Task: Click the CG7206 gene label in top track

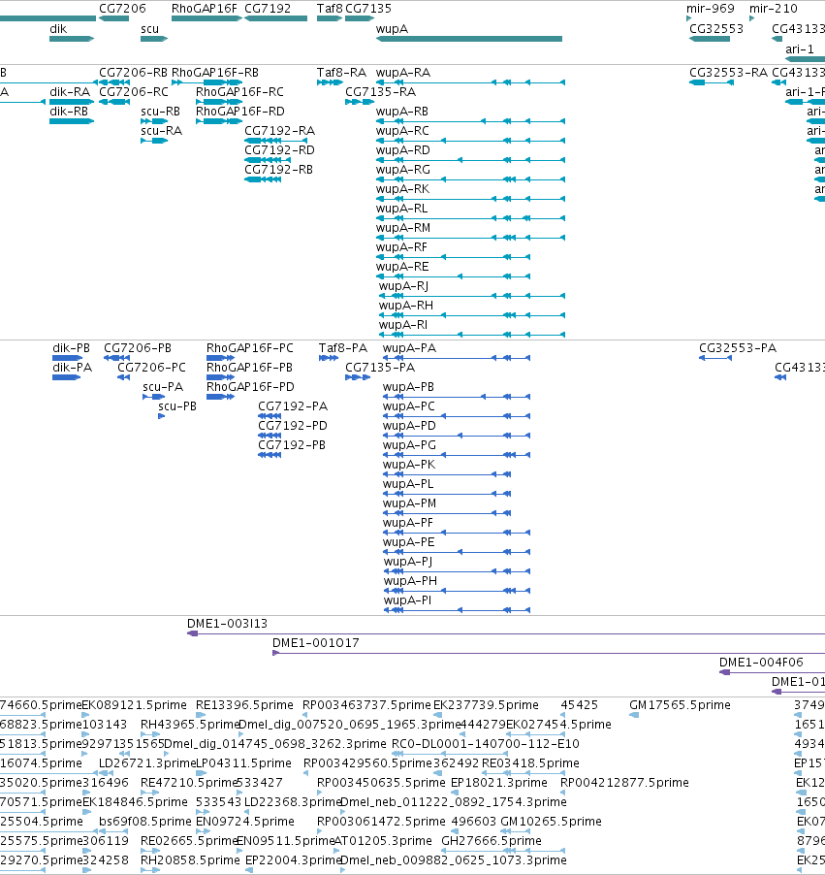Action: coord(122,9)
